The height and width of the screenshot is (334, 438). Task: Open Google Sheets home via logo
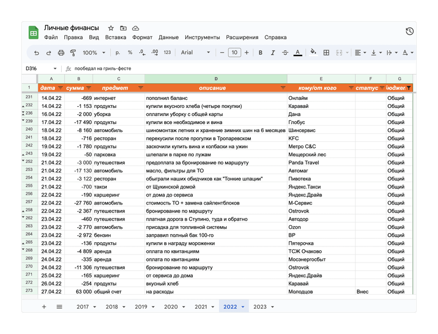33,32
